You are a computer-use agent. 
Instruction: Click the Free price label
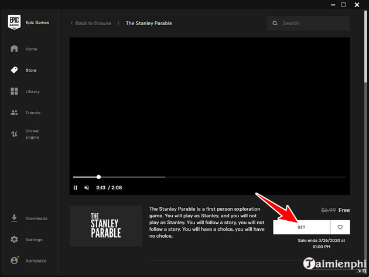[344, 210]
